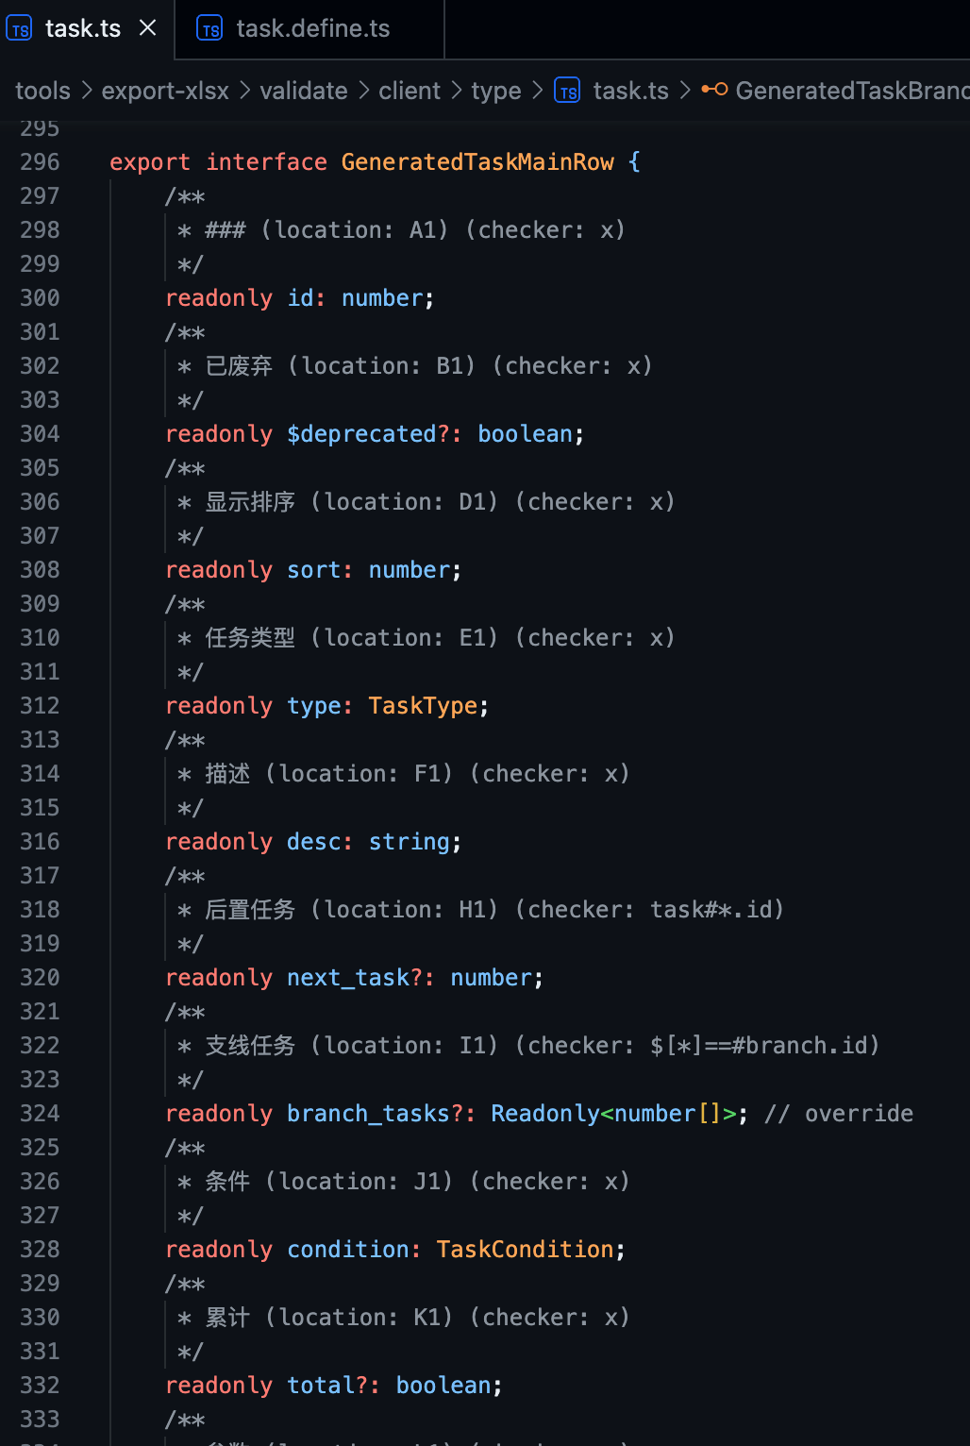The height and width of the screenshot is (1446, 970).
Task: Open the GeneratedTaskBranc… symbol breadcrumb
Action: point(851,91)
